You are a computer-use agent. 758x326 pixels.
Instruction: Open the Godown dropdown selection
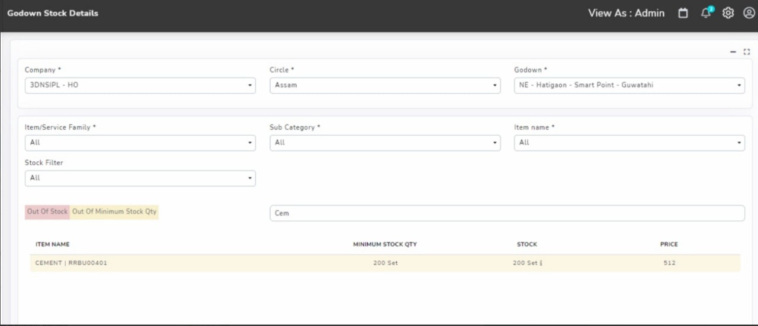[629, 85]
